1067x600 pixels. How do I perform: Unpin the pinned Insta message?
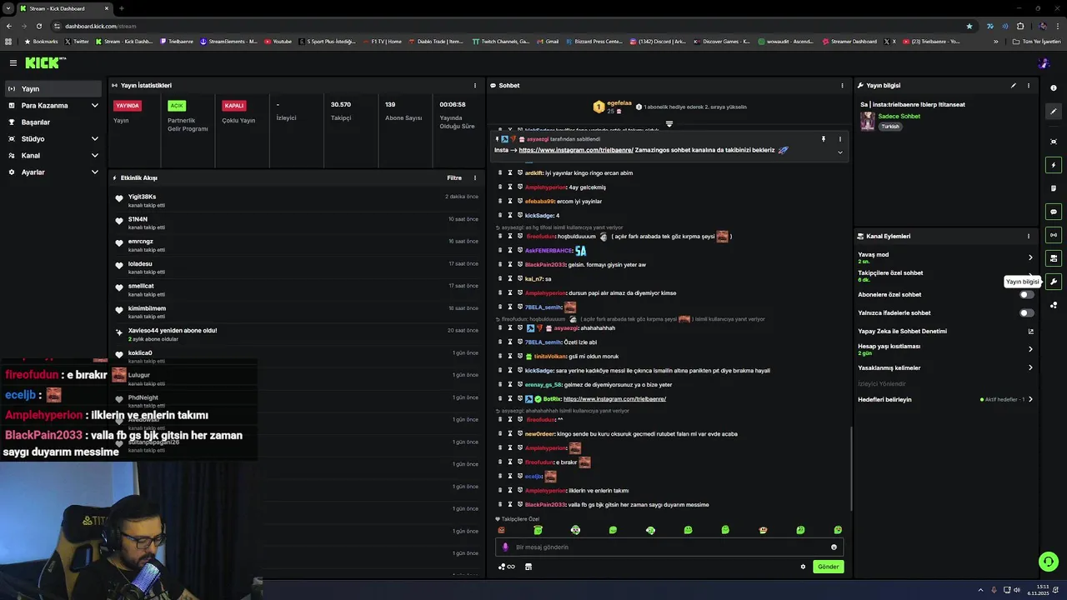(823, 139)
